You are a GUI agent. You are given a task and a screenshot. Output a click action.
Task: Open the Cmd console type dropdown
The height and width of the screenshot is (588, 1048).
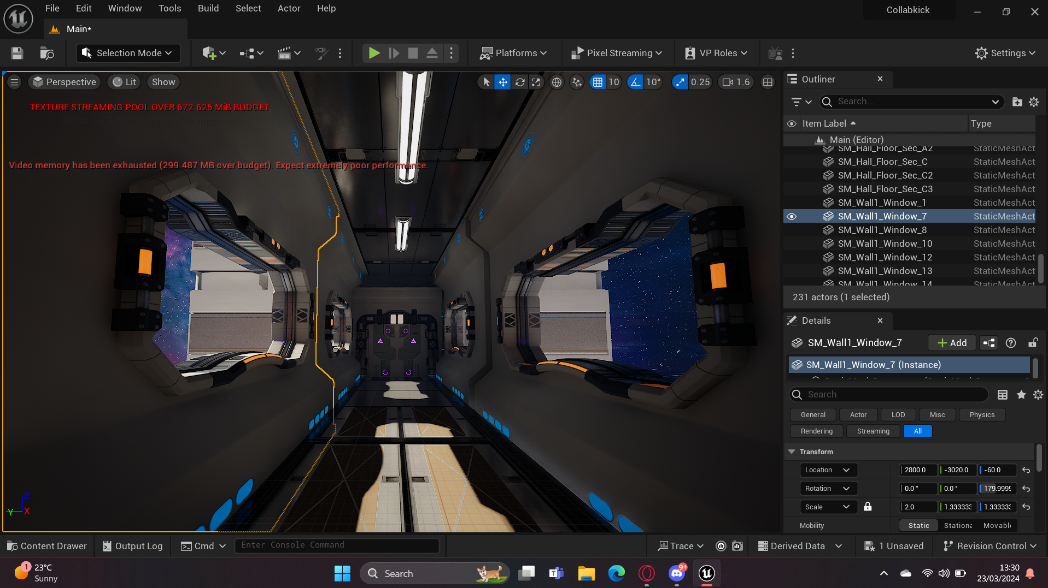[203, 546]
